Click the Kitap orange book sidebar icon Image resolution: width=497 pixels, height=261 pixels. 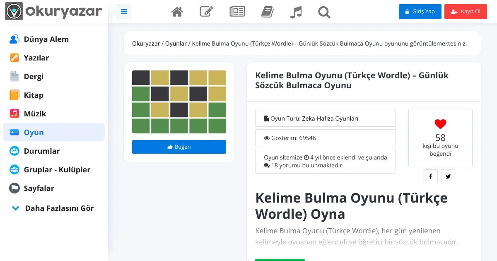(14, 95)
